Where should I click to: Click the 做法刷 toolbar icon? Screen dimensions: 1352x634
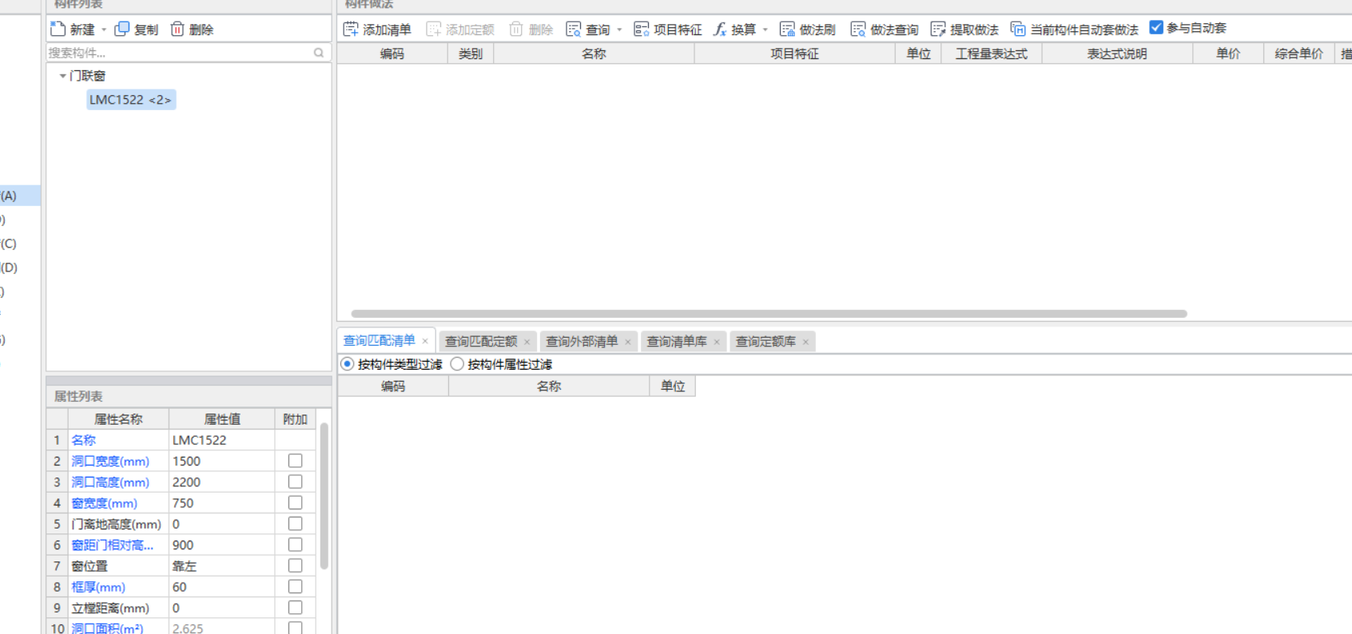pos(787,30)
